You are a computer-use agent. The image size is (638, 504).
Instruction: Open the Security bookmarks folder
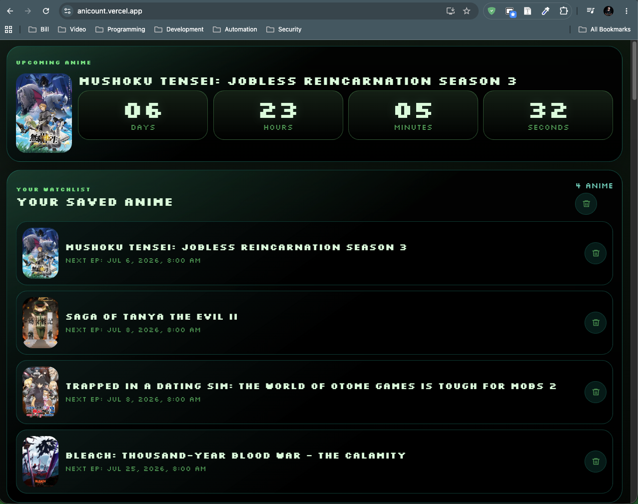click(284, 29)
